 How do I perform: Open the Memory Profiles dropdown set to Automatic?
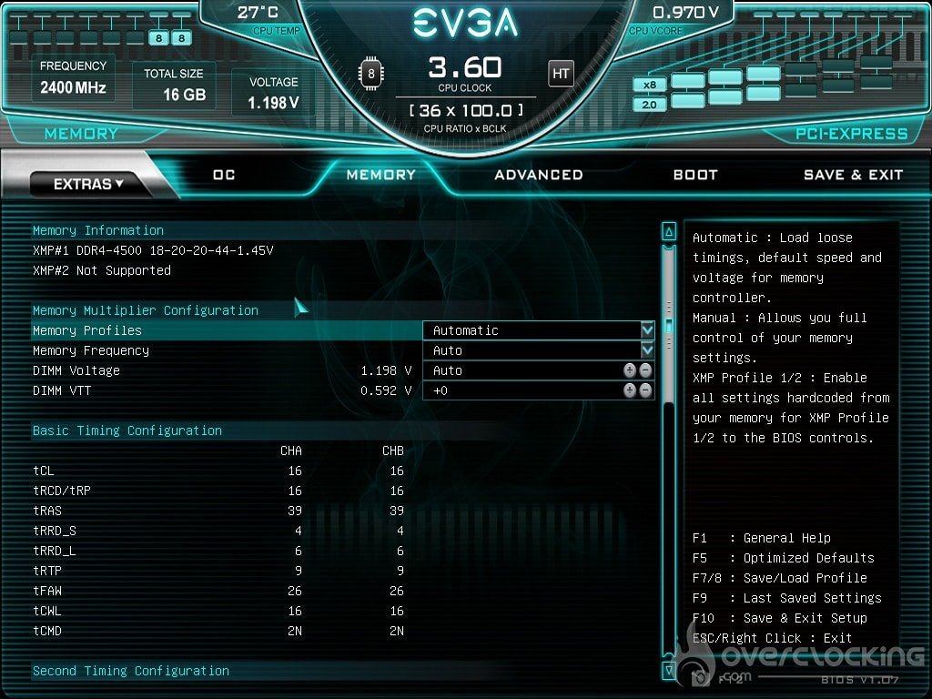click(539, 330)
